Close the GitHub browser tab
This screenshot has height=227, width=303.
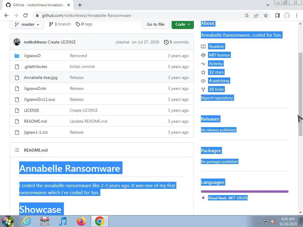coord(68,5)
